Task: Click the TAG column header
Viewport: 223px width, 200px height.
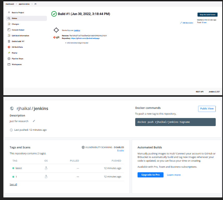Action: tap(15, 161)
